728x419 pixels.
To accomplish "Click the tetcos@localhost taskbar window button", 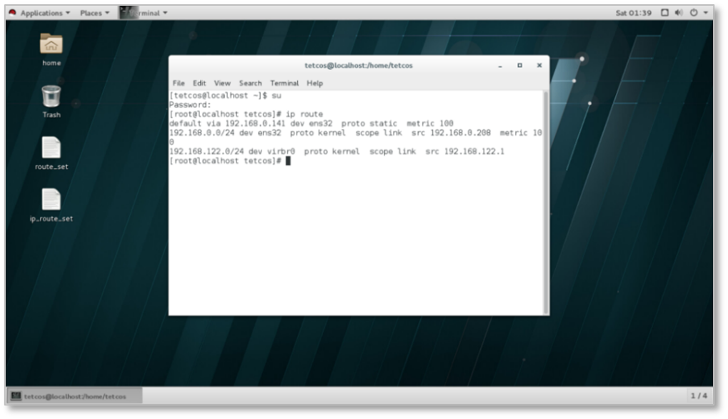I will coord(74,395).
